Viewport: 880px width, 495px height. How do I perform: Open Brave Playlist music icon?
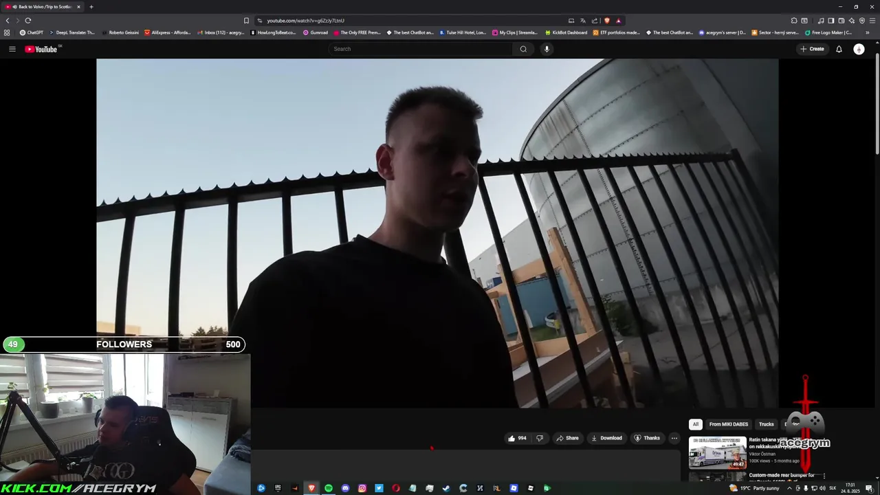pyautogui.click(x=821, y=21)
